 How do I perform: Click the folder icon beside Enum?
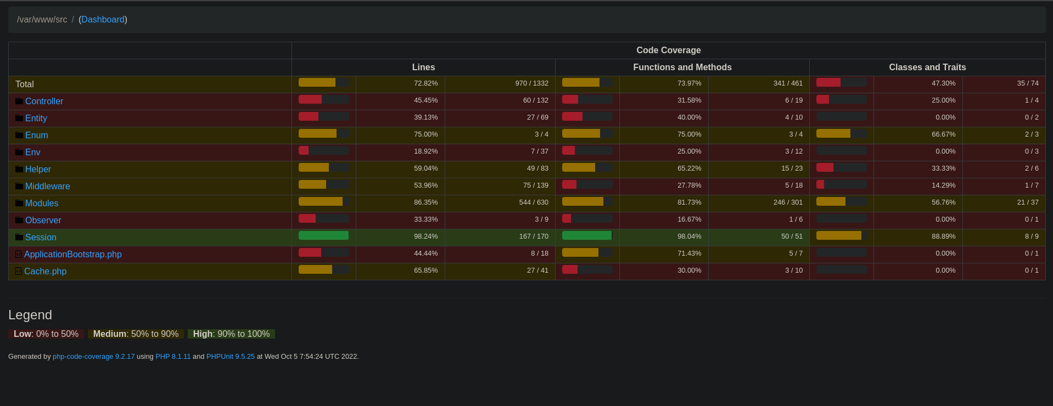[19, 135]
